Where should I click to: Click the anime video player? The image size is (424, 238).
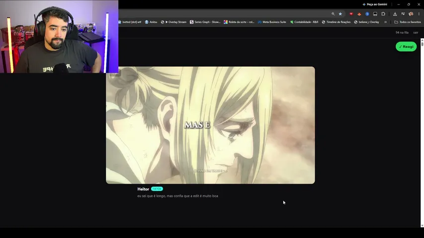click(210, 125)
